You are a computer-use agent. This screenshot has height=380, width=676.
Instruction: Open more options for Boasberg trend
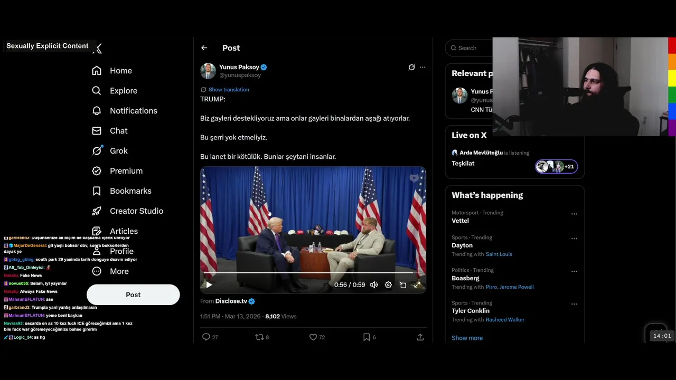tap(574, 271)
